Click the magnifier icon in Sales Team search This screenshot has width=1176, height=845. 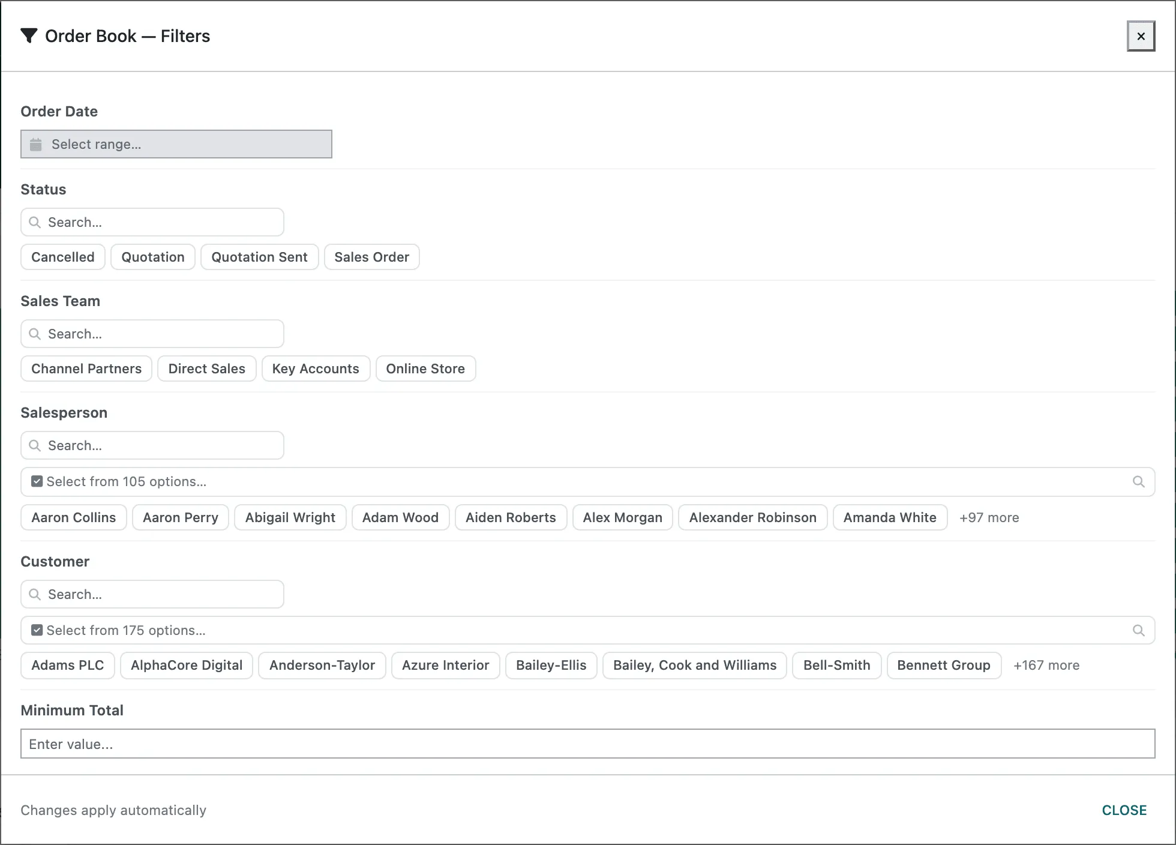pos(35,334)
